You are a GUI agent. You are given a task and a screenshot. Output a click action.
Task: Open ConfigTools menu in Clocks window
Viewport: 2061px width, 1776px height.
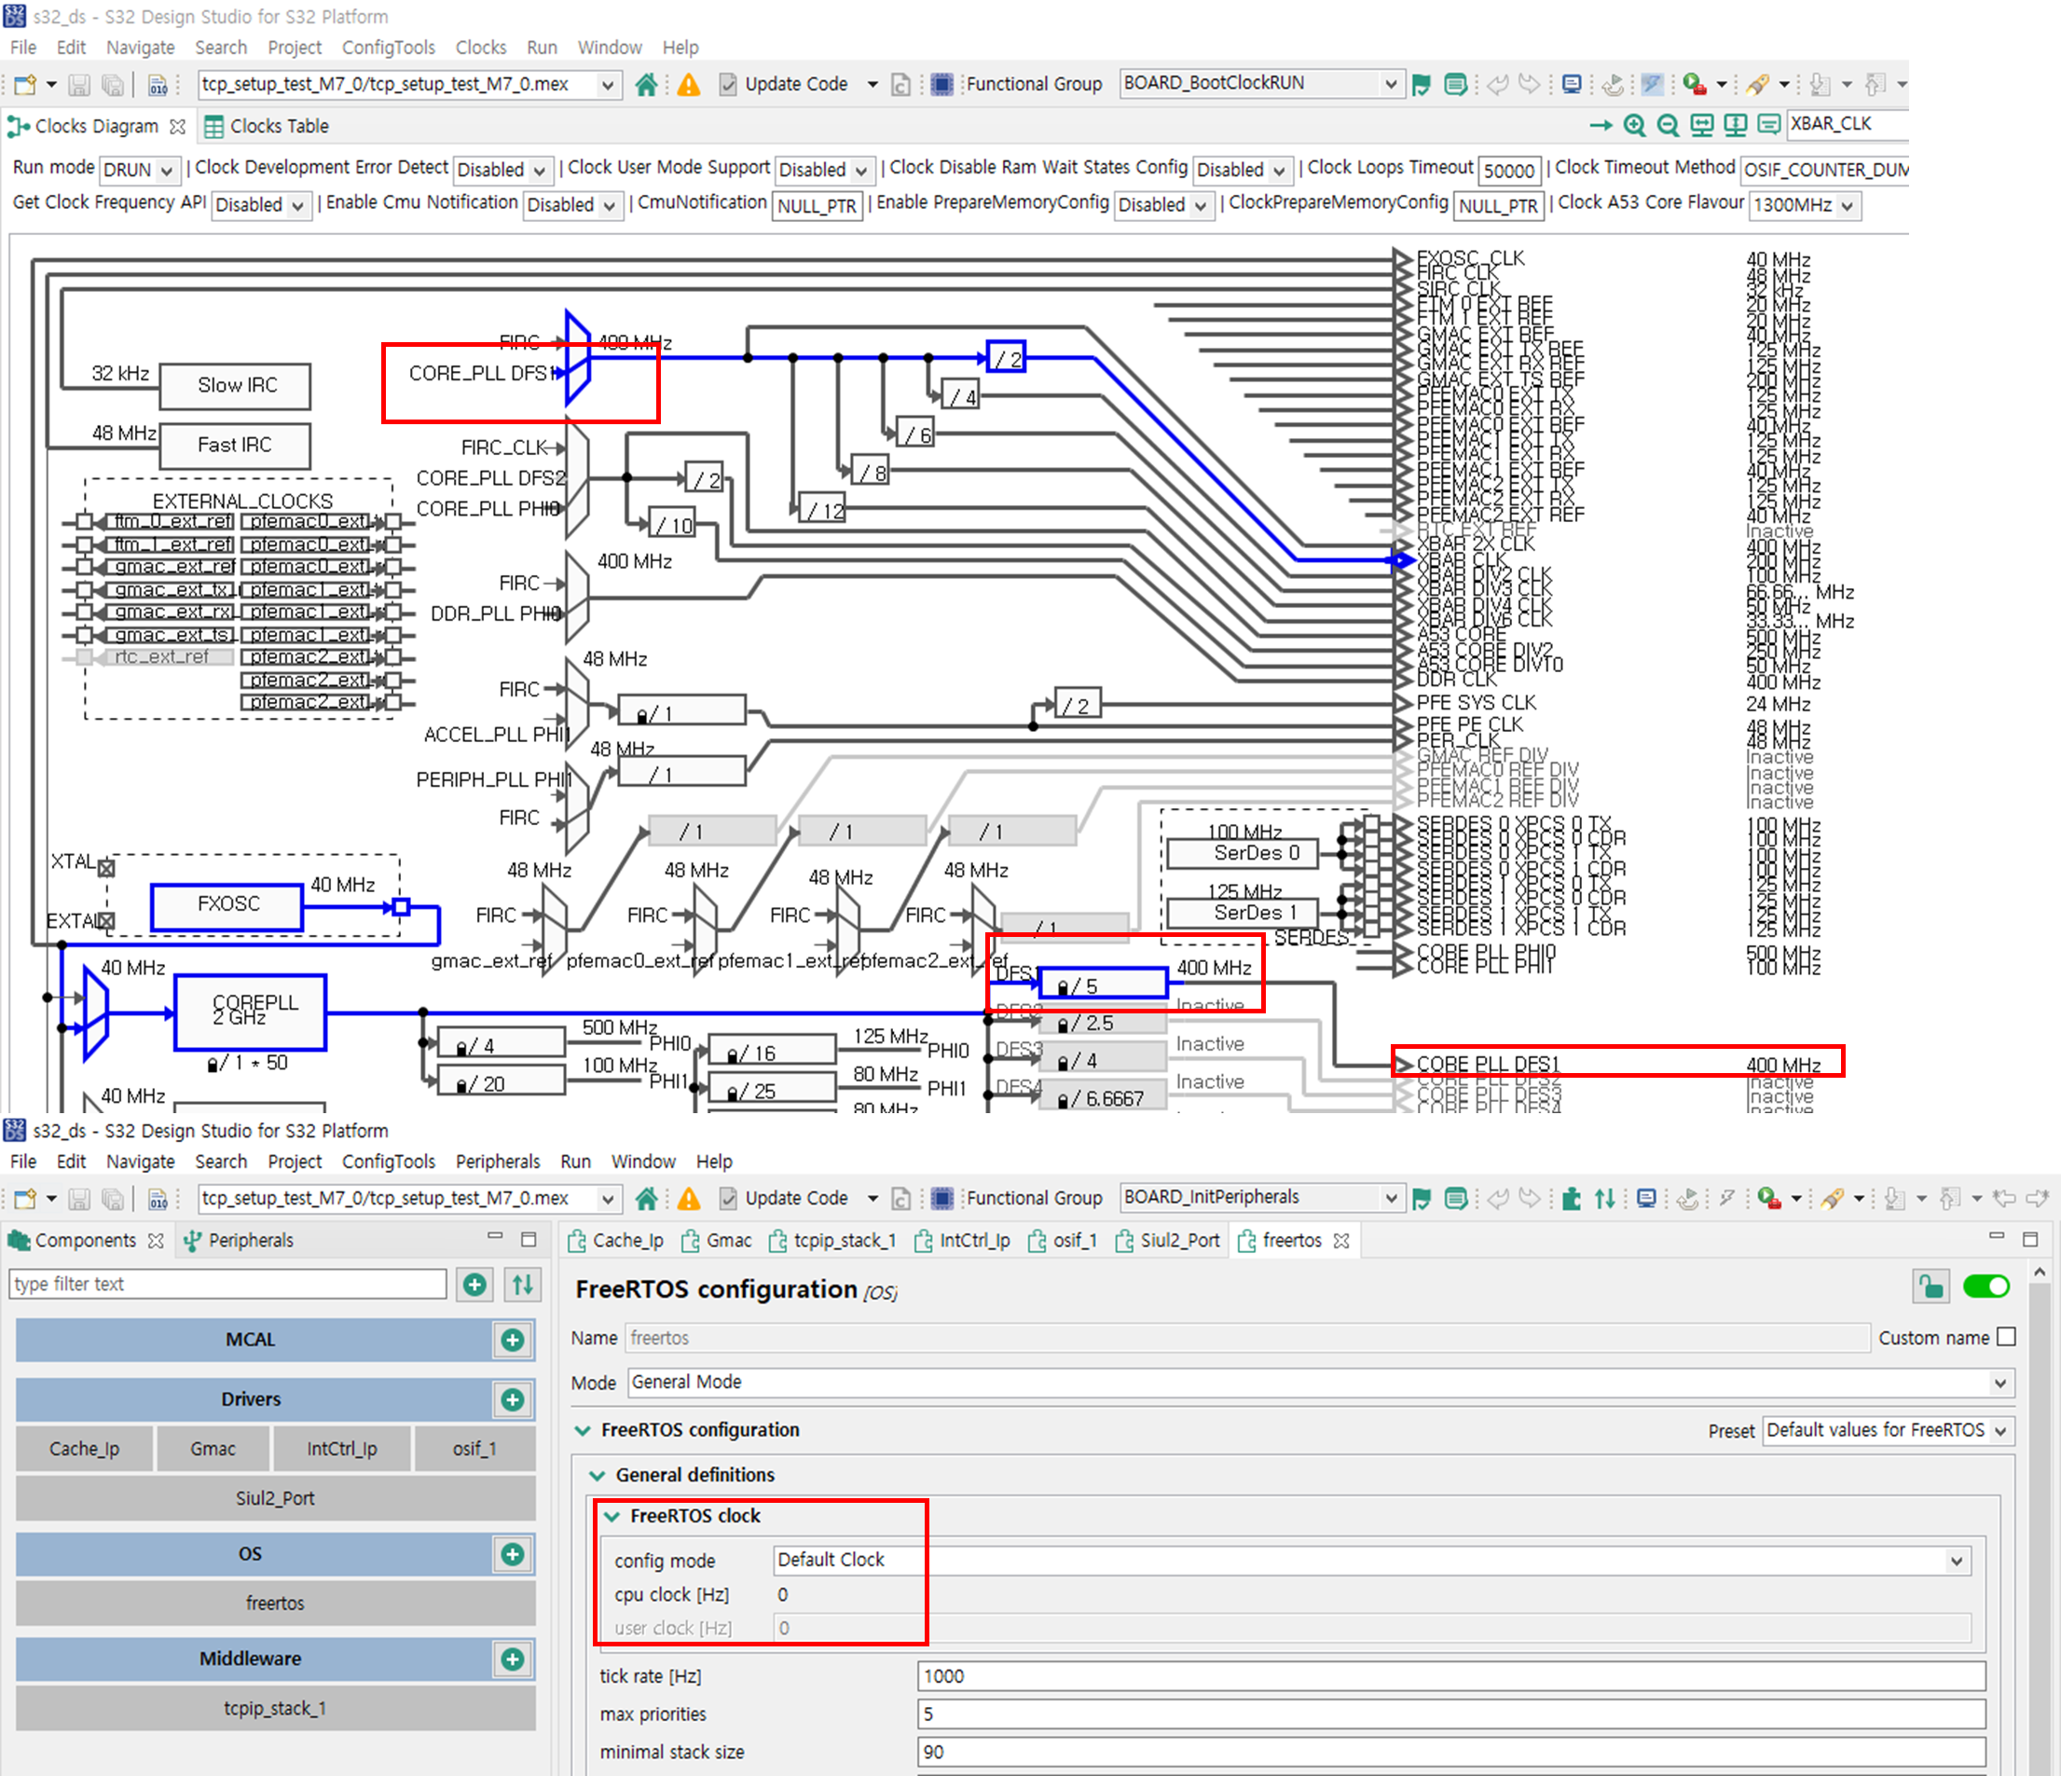point(389,48)
